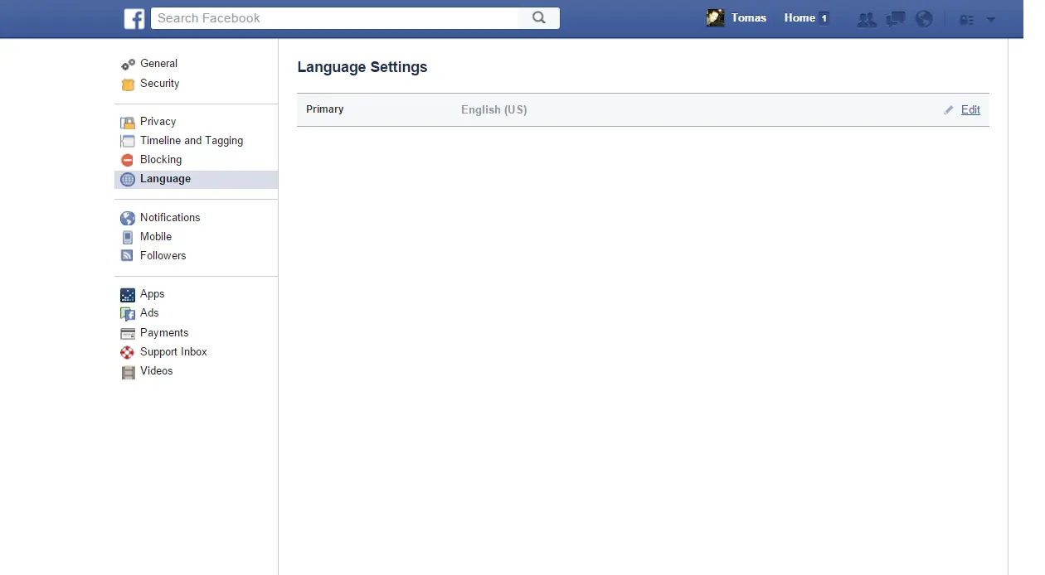Click Edit link for Primary language

tap(970, 110)
